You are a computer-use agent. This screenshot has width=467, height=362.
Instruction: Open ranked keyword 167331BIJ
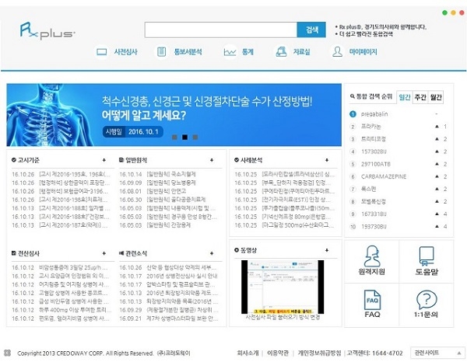coord(374,214)
